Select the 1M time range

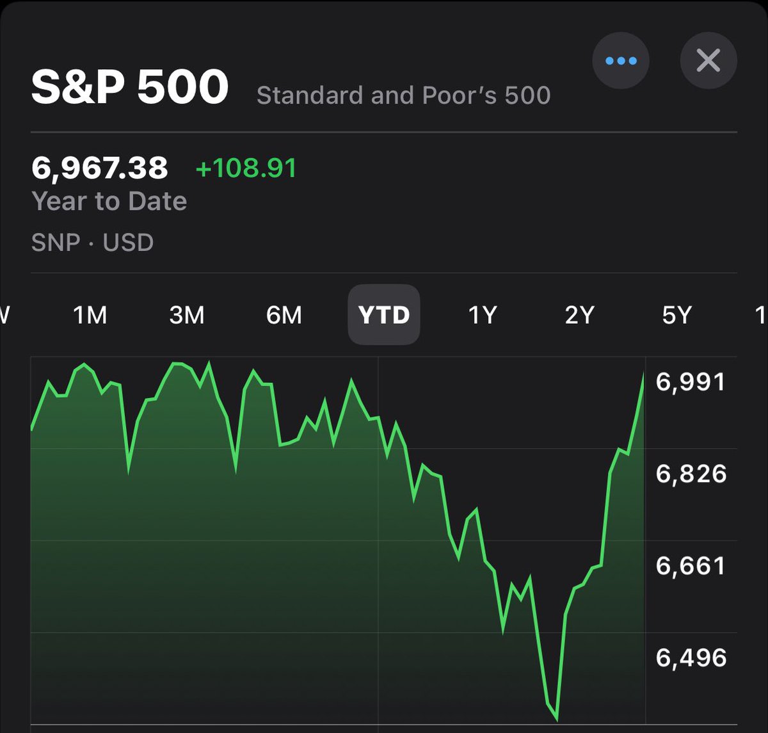click(x=90, y=315)
